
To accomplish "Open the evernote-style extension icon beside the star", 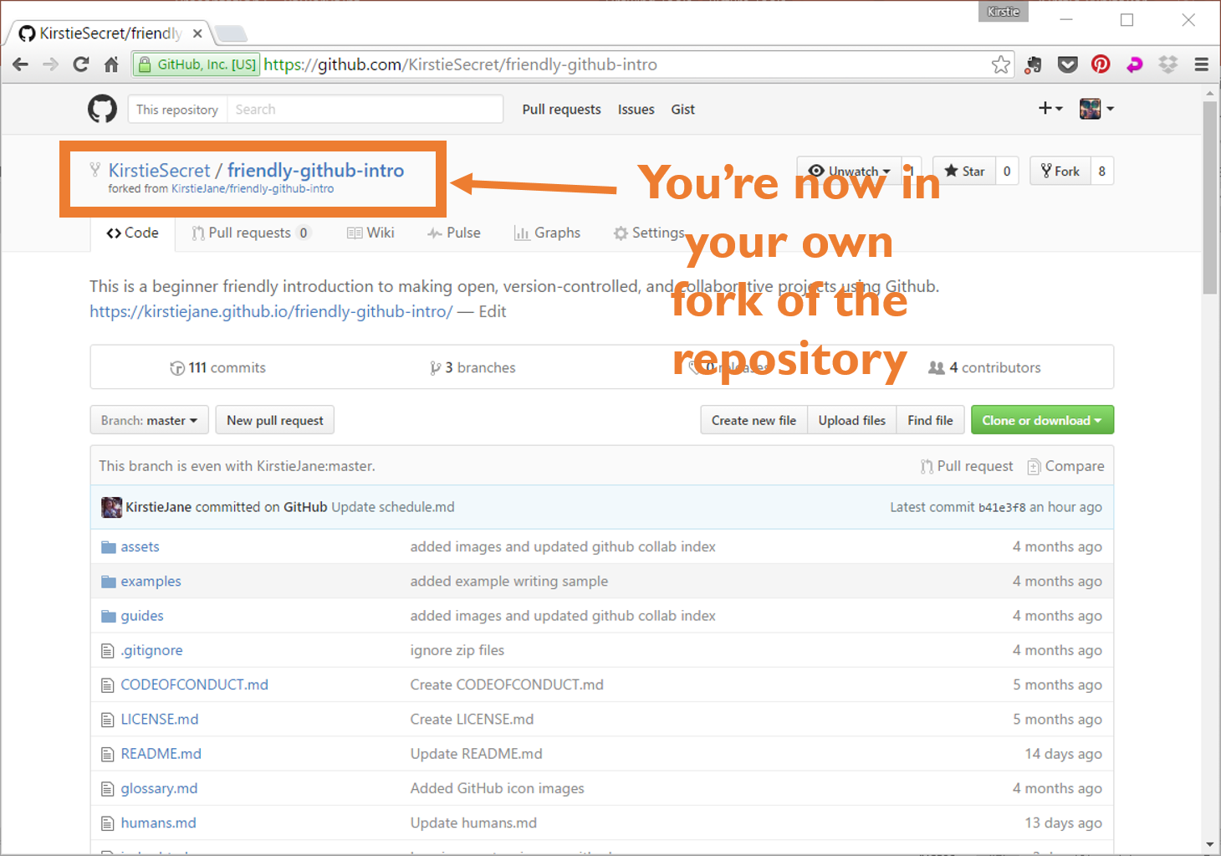I will (1035, 64).
